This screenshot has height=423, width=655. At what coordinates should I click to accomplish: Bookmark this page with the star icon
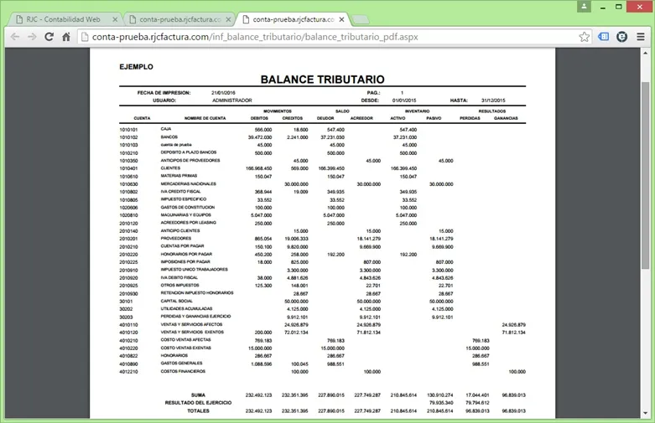(x=584, y=37)
